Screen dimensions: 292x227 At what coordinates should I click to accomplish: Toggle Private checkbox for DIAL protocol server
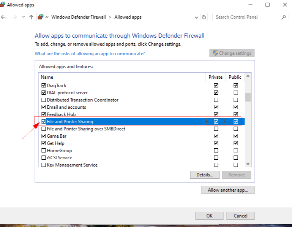click(216, 93)
